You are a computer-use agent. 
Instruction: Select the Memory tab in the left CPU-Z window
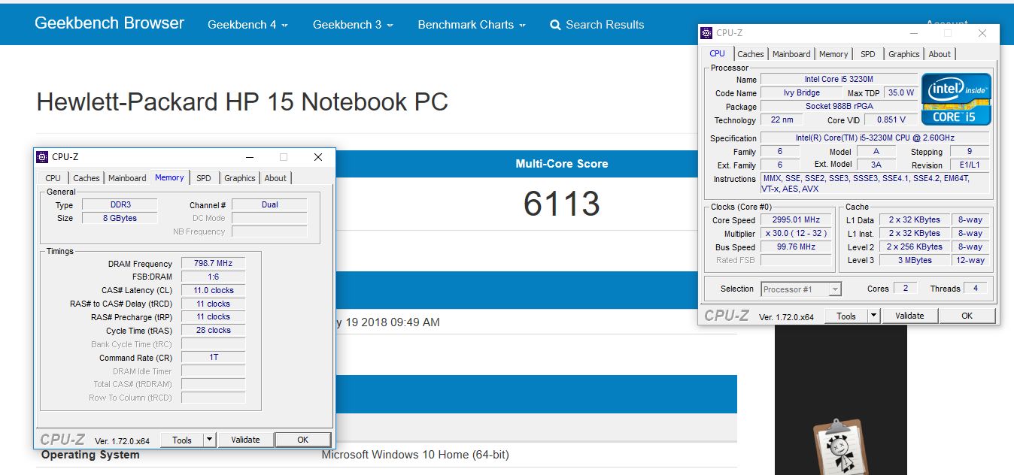click(x=169, y=177)
